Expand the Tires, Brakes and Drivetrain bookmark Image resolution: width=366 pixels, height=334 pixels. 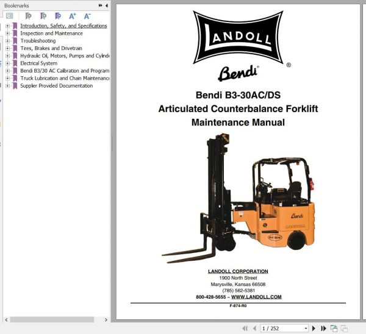pos(8,48)
